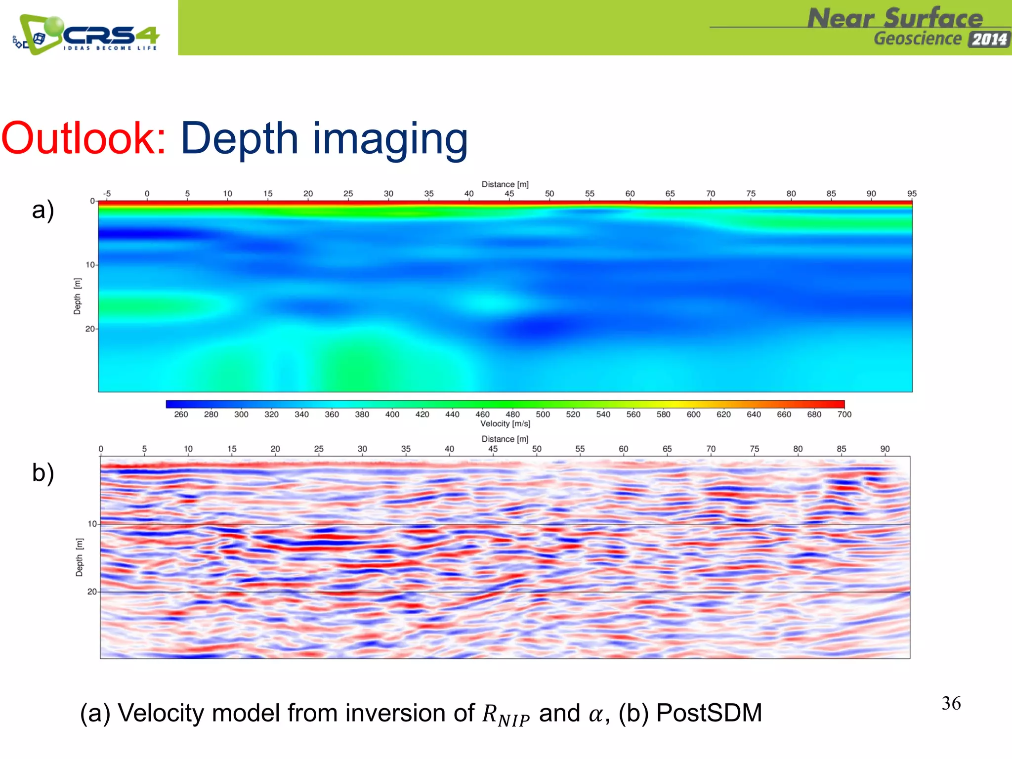Click the "IDEAS BECOME LIFE" tagline
Viewport: 1012px width, 759px height.
pyautogui.click(x=110, y=48)
